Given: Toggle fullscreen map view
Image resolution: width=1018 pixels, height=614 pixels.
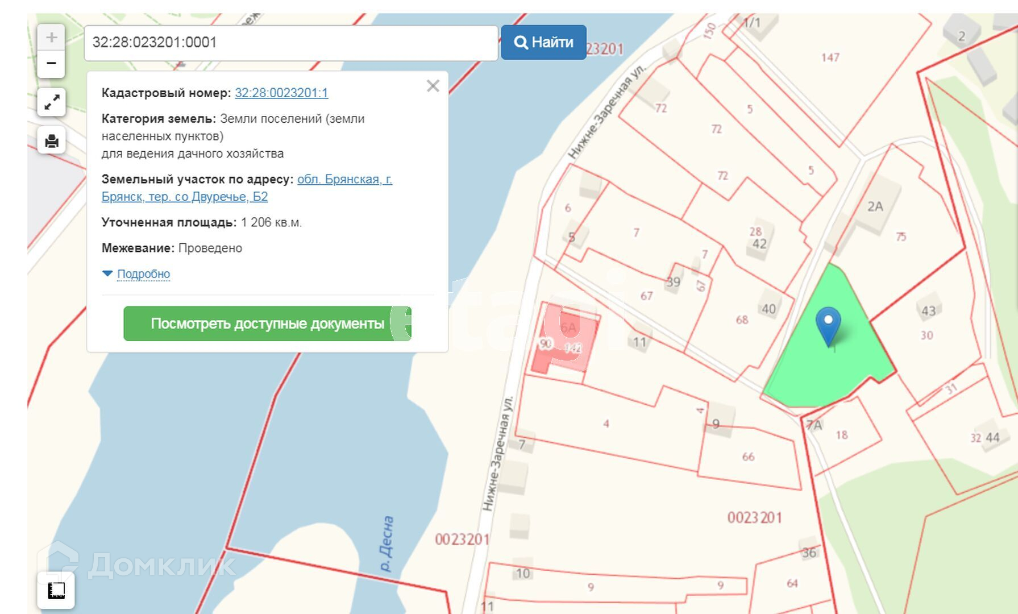Looking at the screenshot, I should (x=52, y=102).
